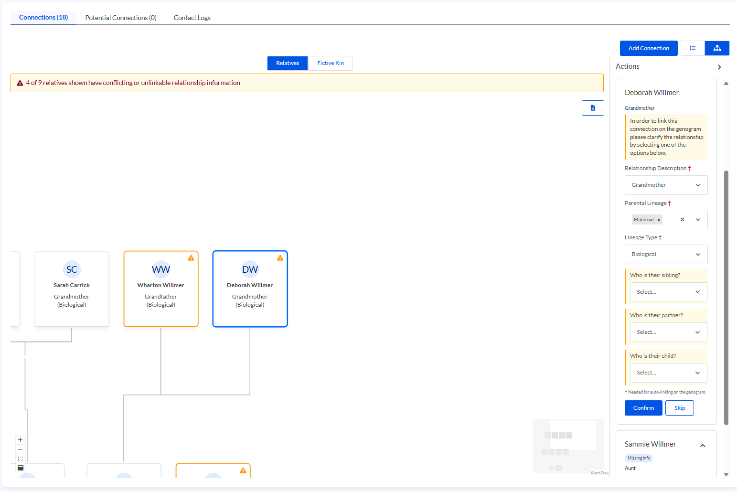Clear all Parental Lineage selections

point(682,220)
